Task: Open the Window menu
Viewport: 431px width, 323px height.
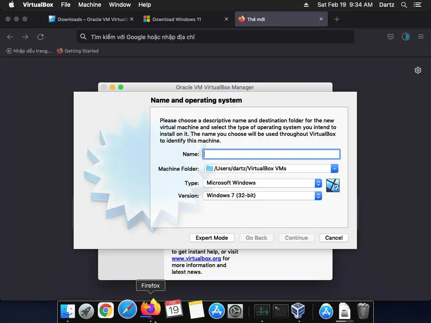Action: 120,5
